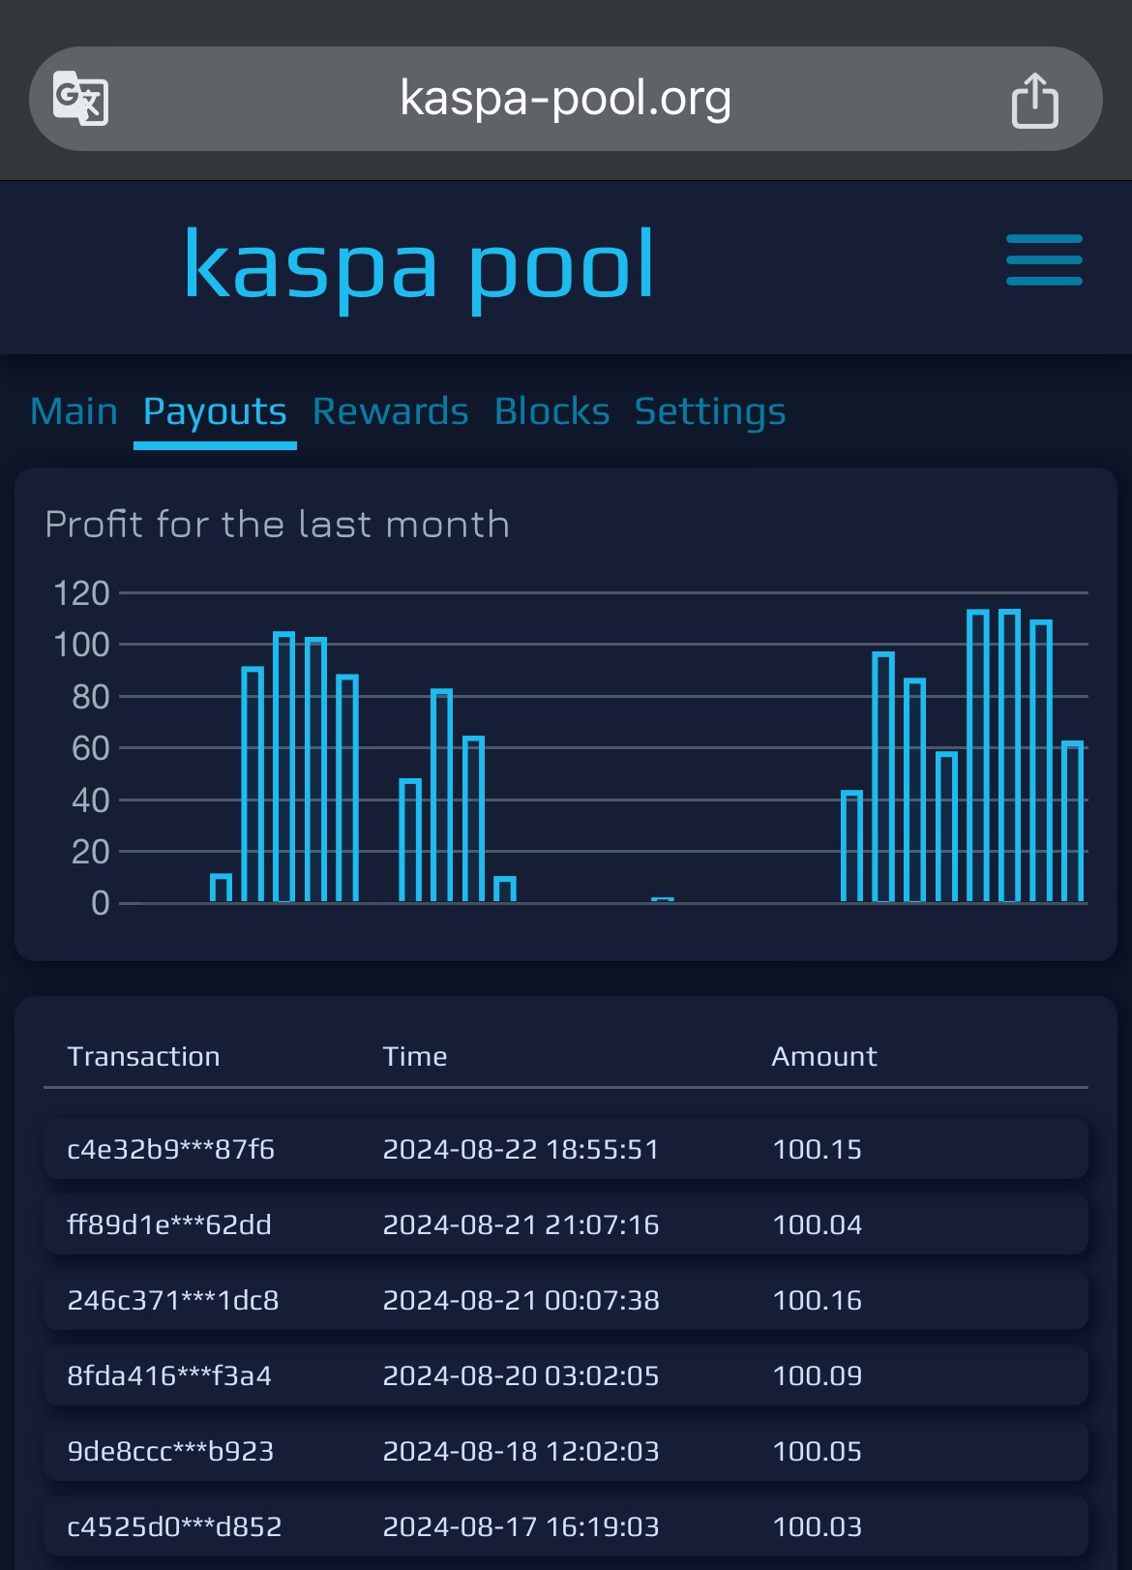Click the amount 100.16

[817, 1300]
